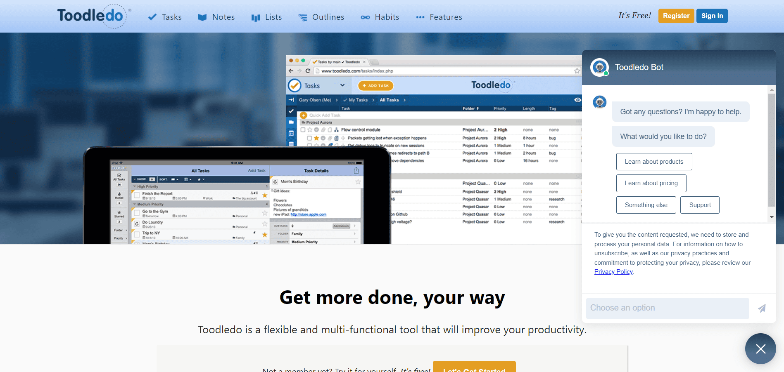This screenshot has height=372, width=784.
Task: Toggle the star on Mom's Birthday task
Action: 358,181
